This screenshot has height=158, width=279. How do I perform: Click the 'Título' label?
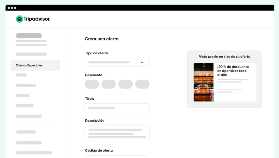tap(89, 99)
